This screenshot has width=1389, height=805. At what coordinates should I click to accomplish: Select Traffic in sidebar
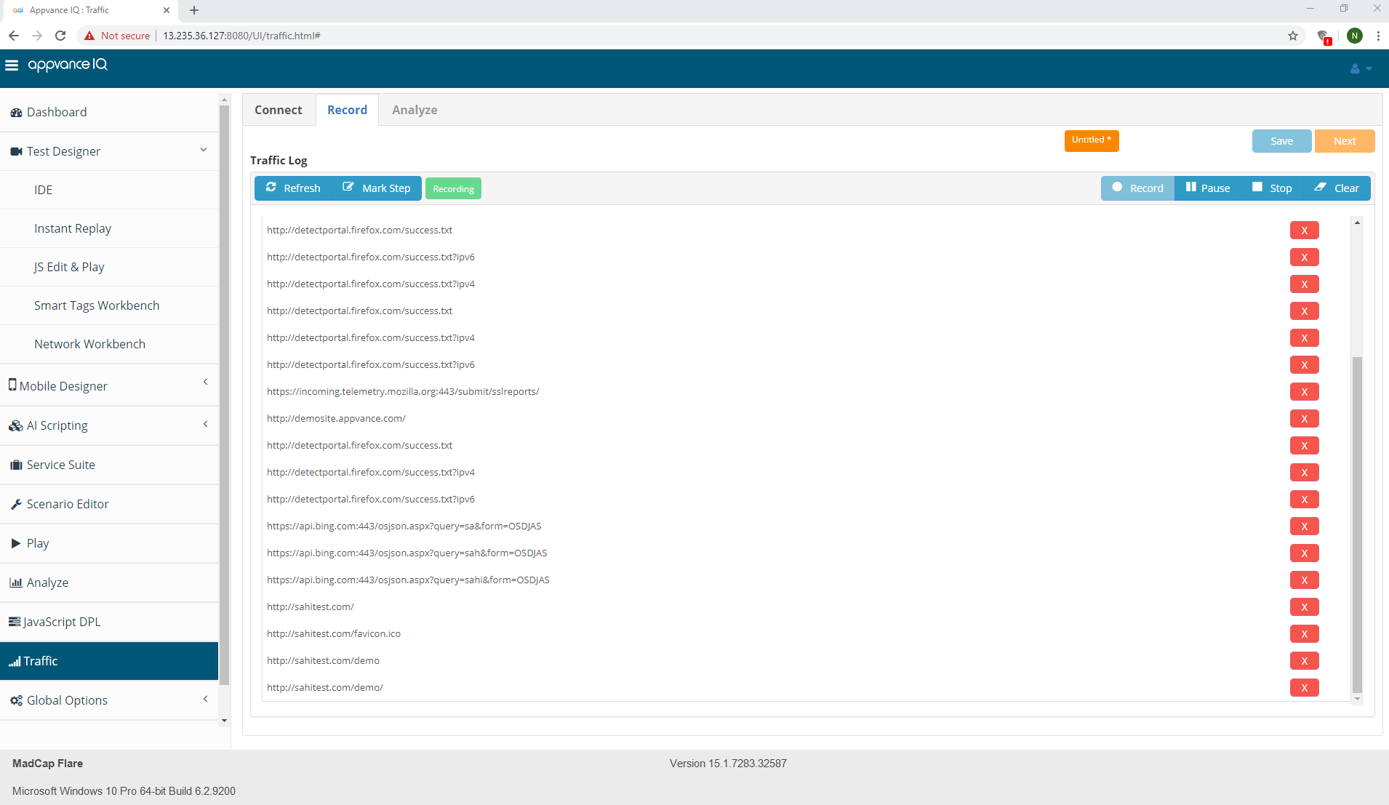[x=109, y=661]
